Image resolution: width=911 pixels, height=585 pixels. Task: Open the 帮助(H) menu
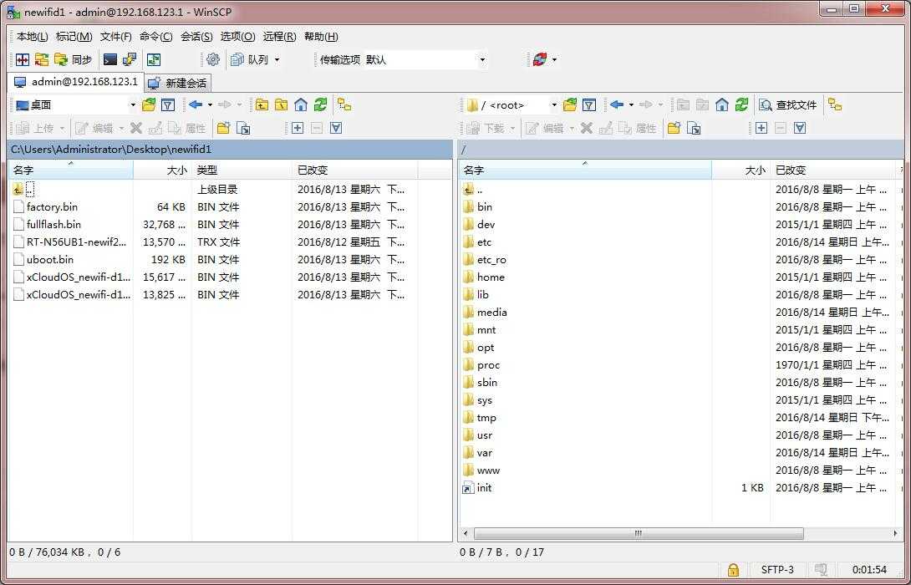pos(321,37)
